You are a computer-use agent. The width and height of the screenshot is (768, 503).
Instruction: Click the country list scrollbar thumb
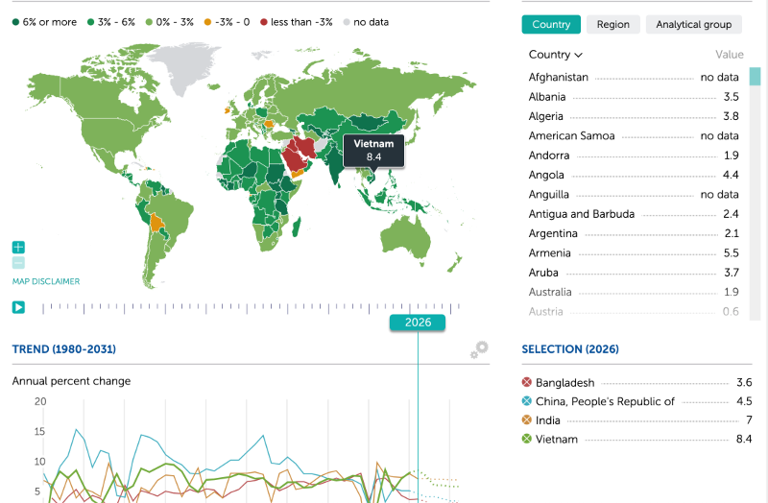[x=755, y=77]
